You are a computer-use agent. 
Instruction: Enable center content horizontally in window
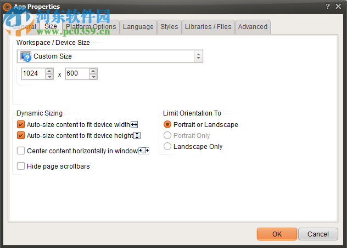point(21,151)
